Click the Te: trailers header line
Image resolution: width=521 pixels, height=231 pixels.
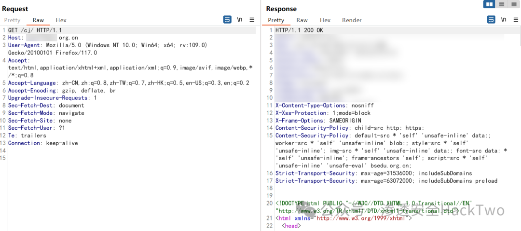pos(27,136)
